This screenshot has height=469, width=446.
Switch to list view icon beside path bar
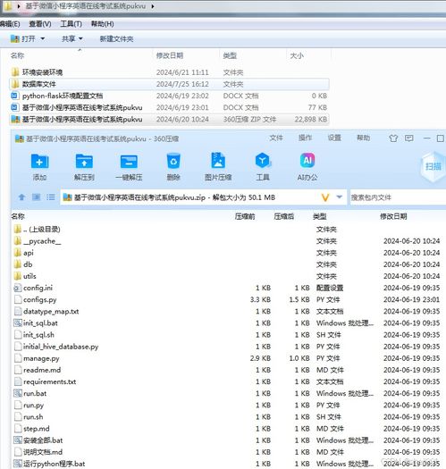pos(51,197)
